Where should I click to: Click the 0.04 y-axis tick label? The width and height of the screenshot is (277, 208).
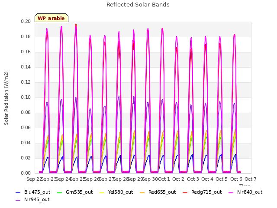(26, 143)
